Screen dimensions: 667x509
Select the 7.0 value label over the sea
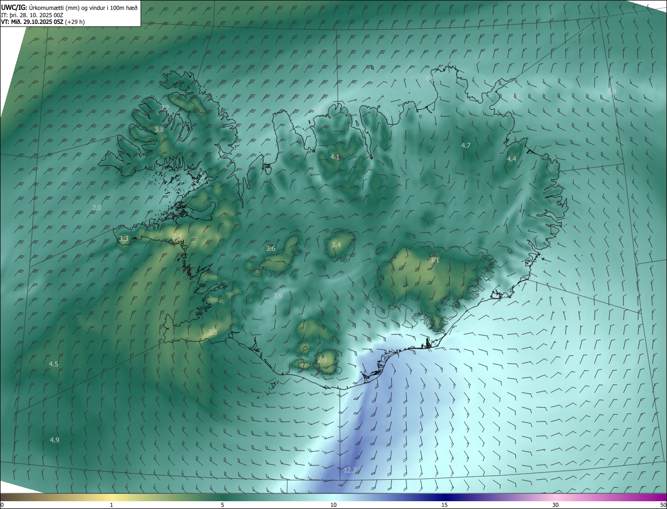[96, 208]
